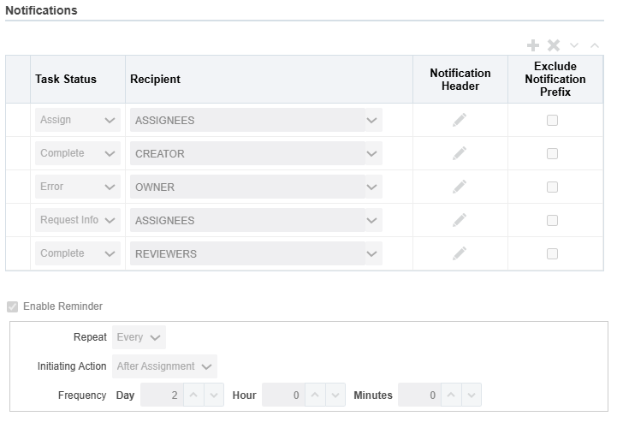
Task: Expand recipient dropdown arrow for ASSIGNEES in Request Info row
Action: point(372,220)
